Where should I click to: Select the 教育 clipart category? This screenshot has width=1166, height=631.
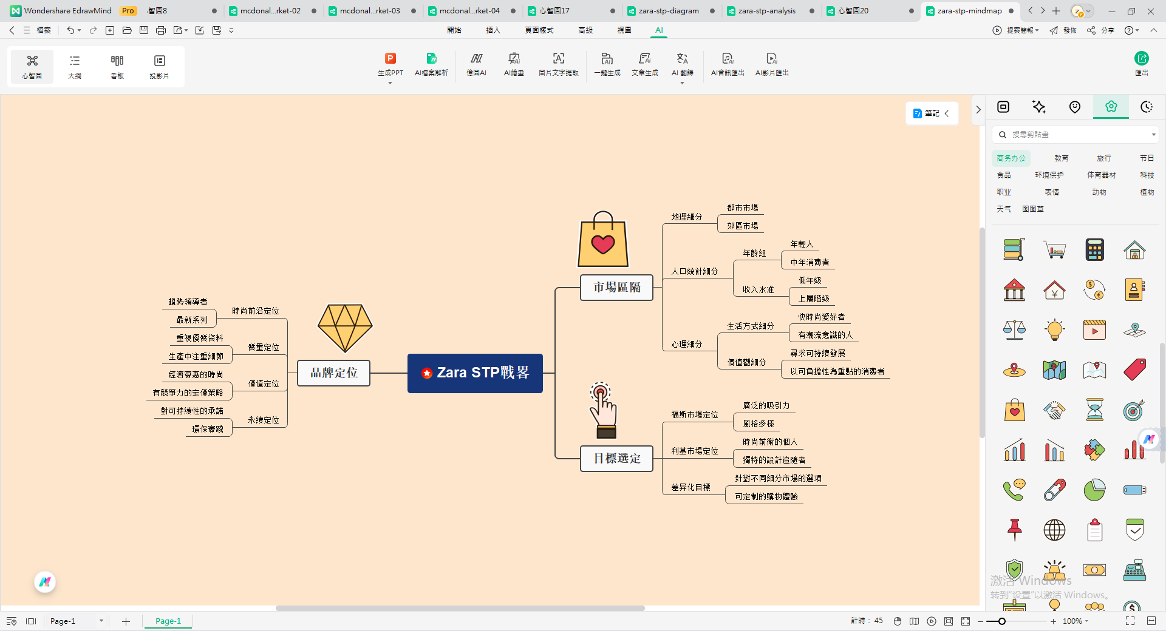click(1061, 158)
